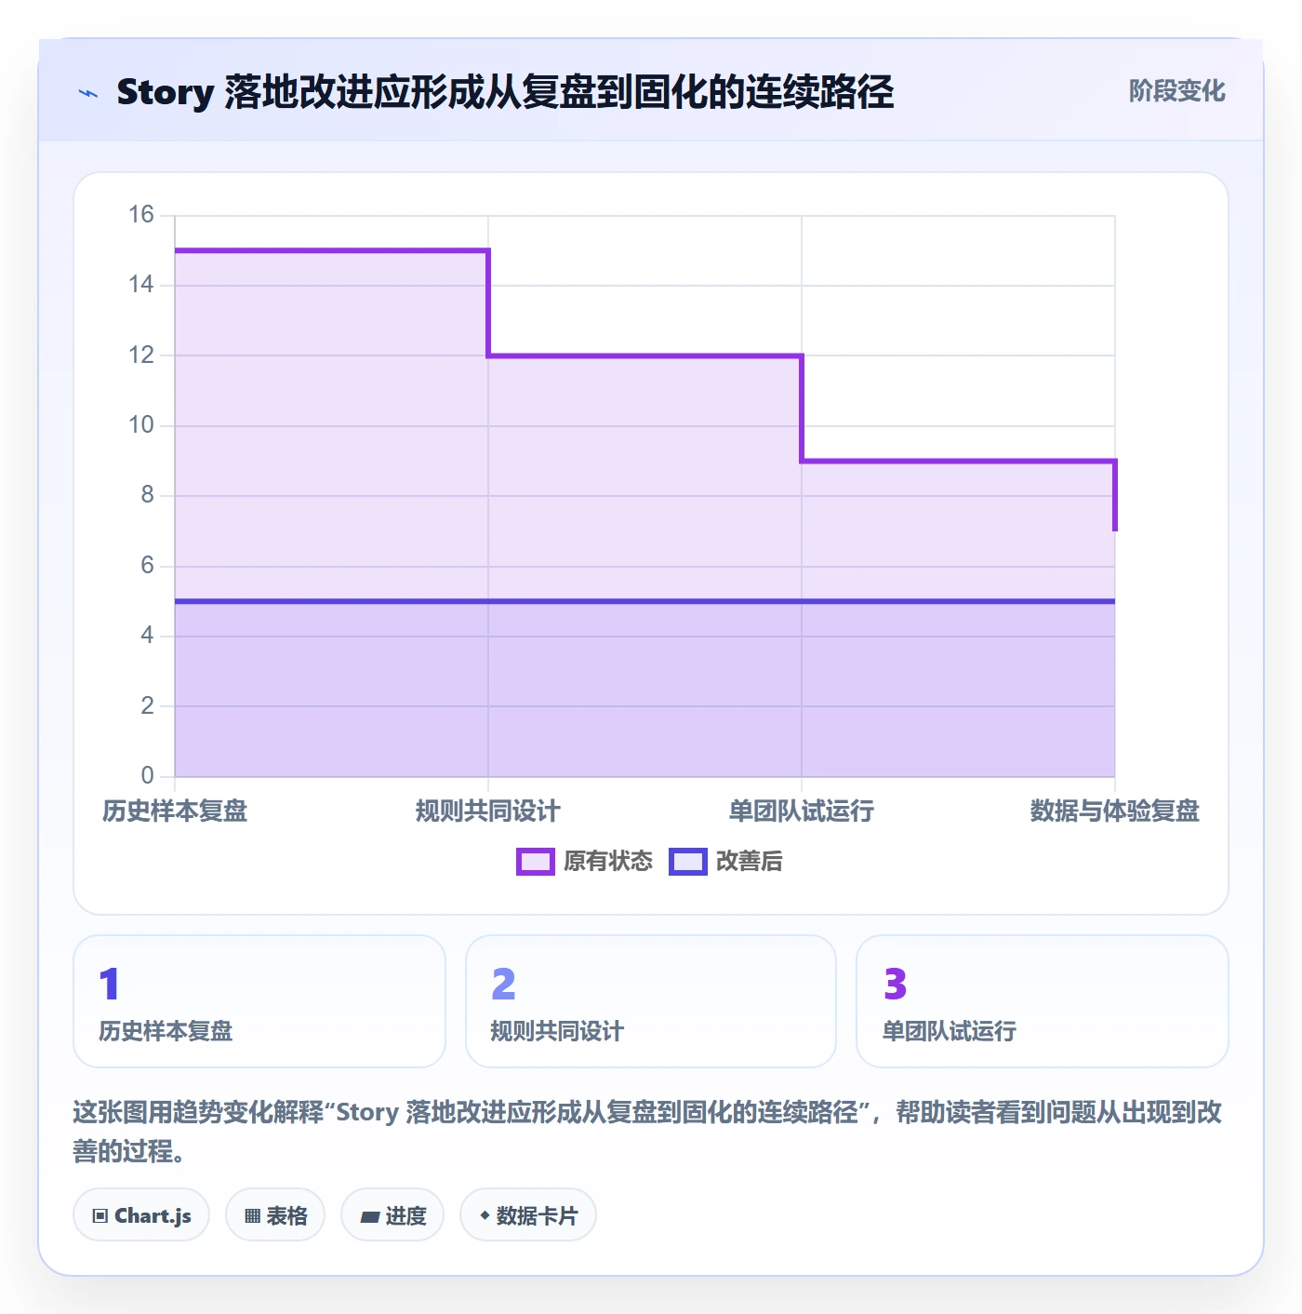Click the 改善后 legend label
This screenshot has height=1314, width=1302.
pos(749,862)
